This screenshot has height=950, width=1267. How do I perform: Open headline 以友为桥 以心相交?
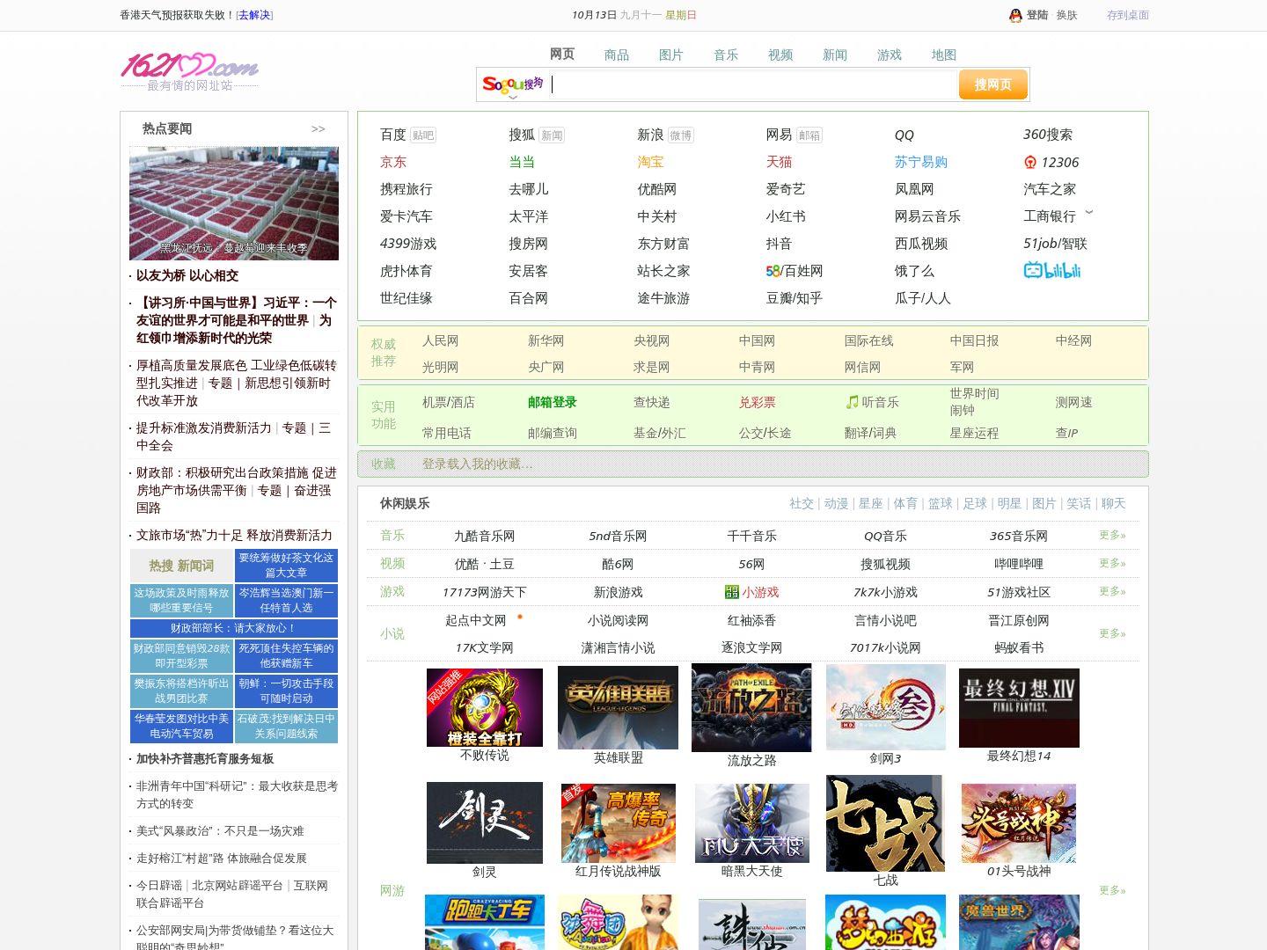(187, 275)
